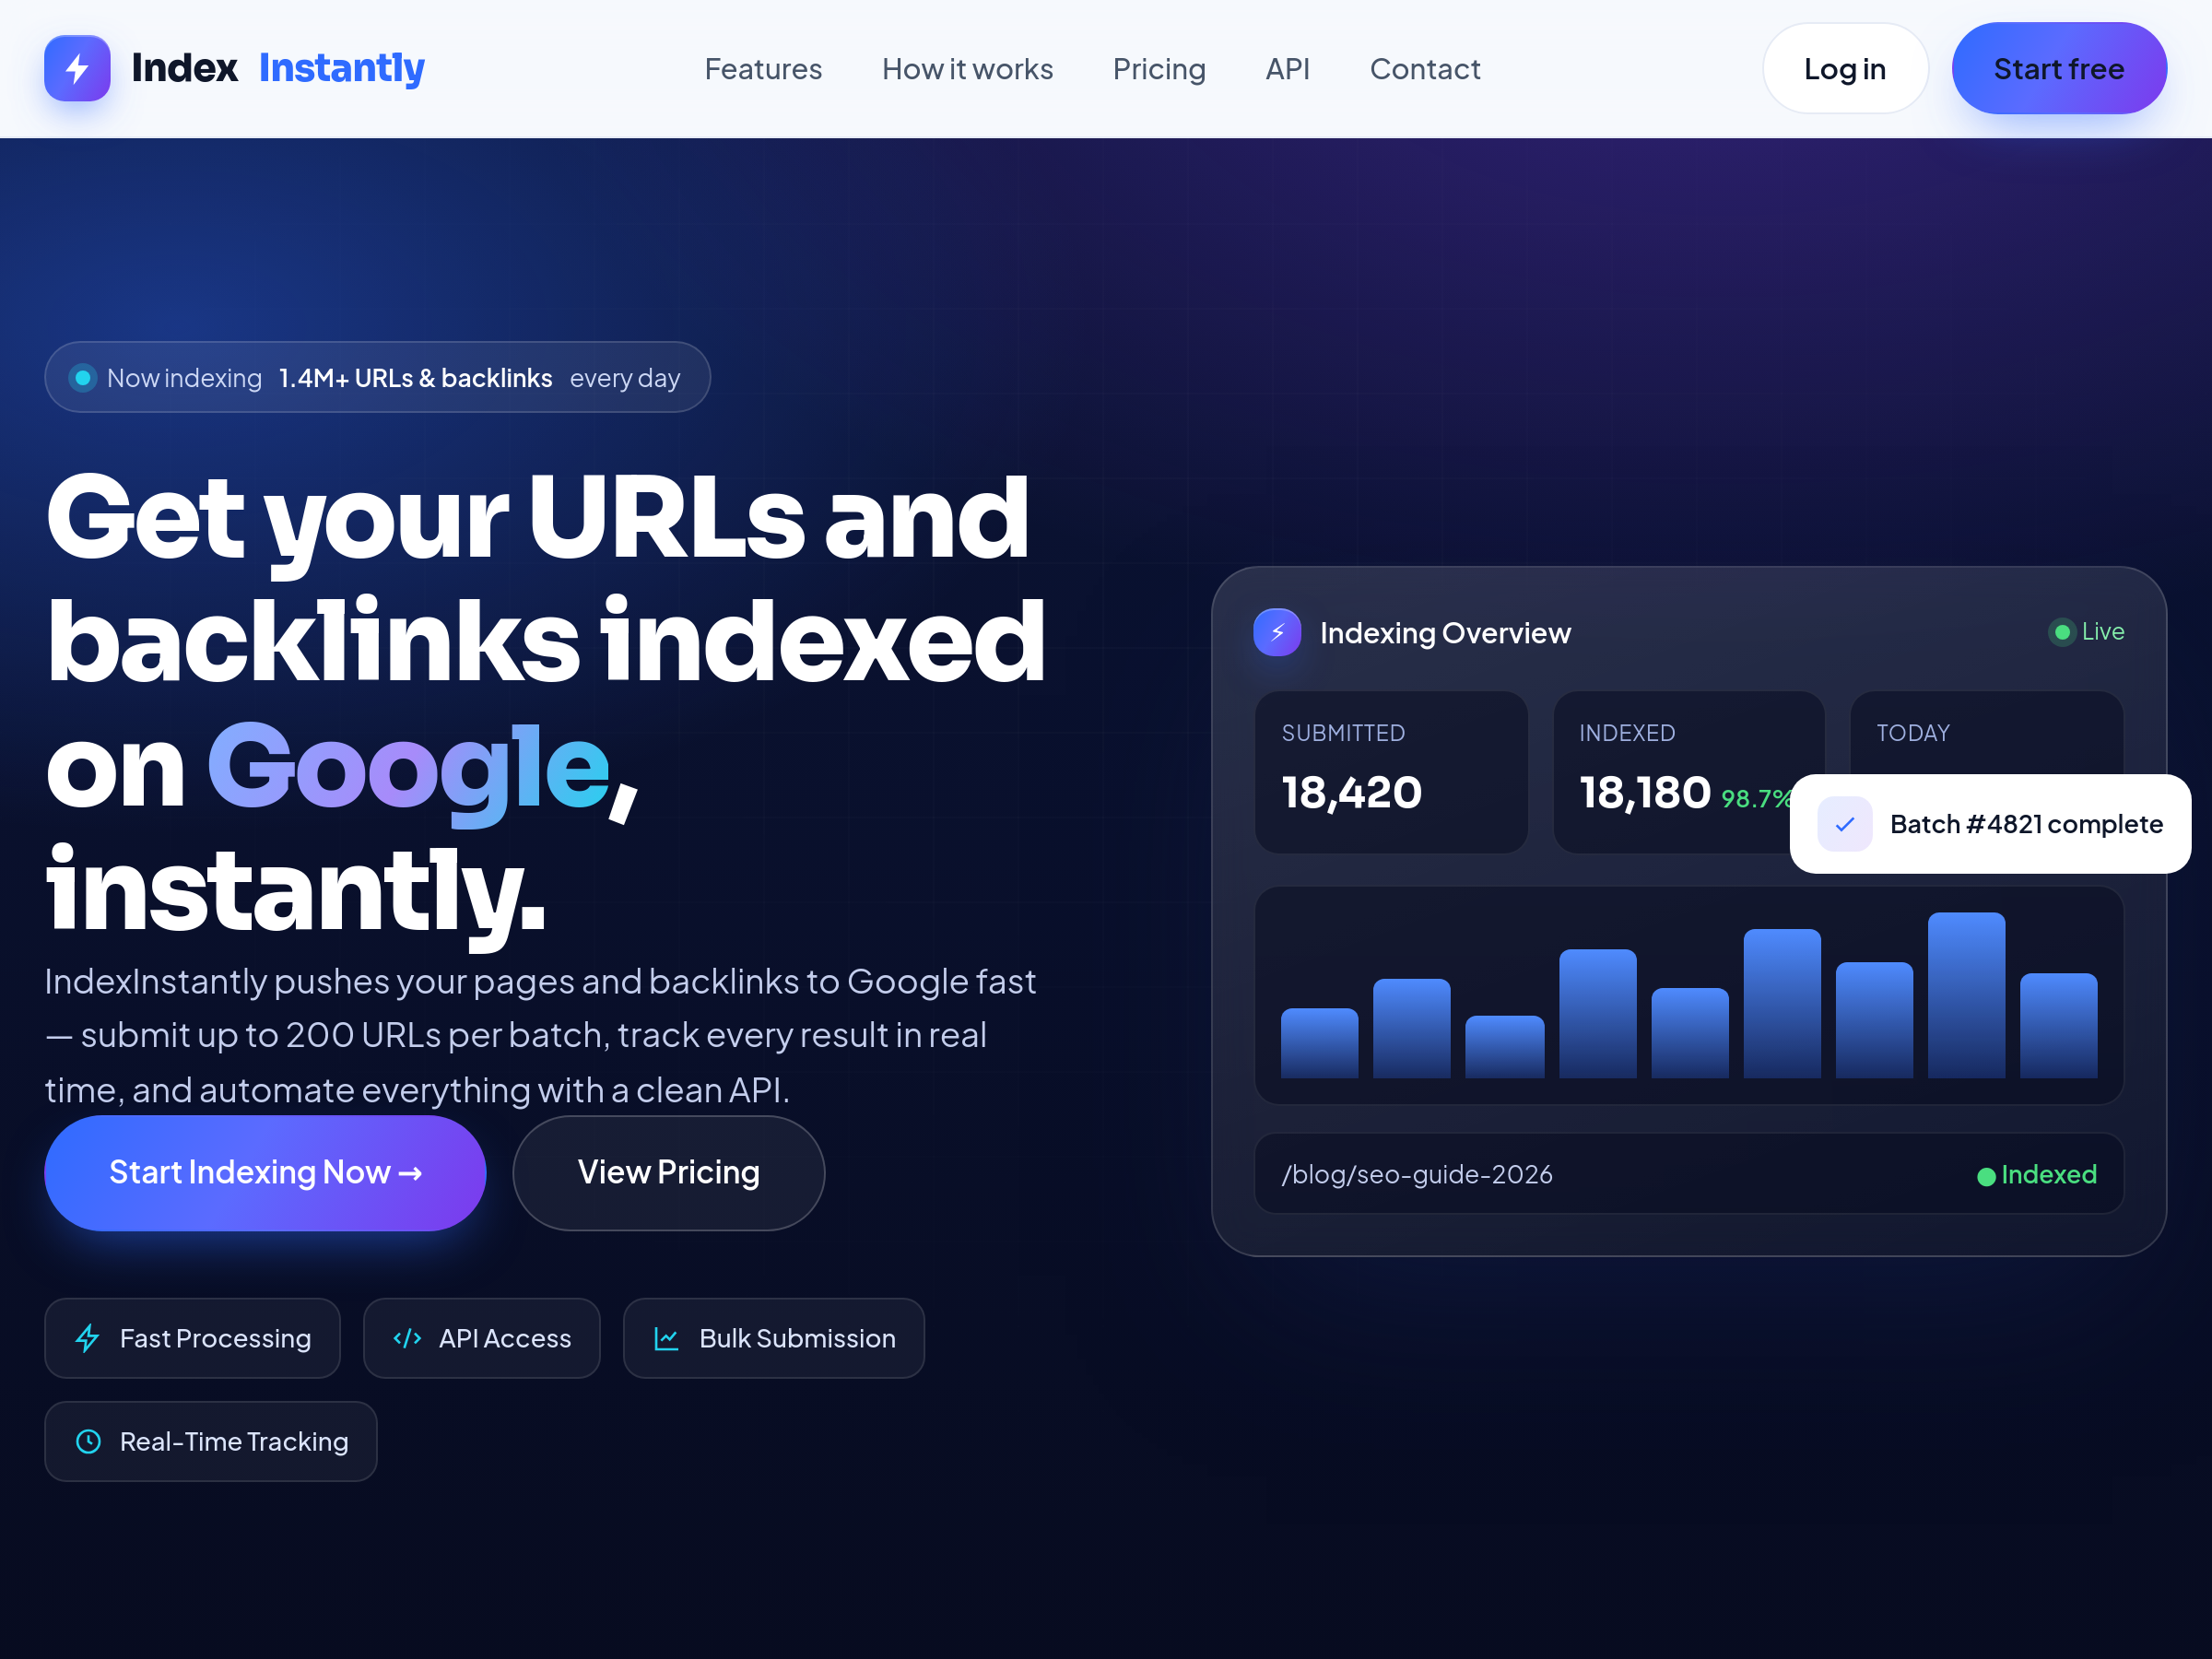Click the tallest bar in the chart
This screenshot has width=2212, height=1659.
(1965, 994)
